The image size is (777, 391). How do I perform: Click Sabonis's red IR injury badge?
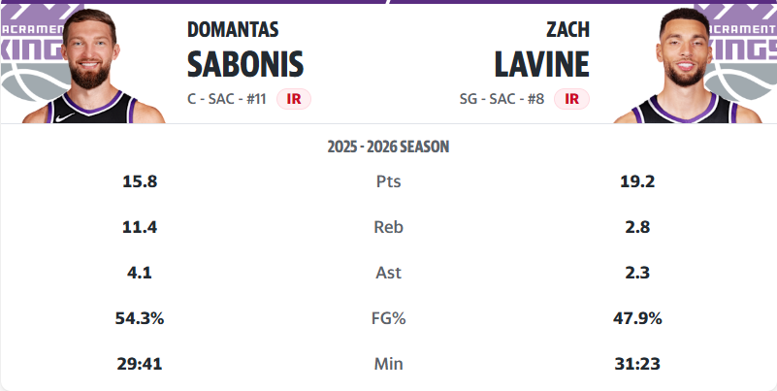click(x=293, y=98)
